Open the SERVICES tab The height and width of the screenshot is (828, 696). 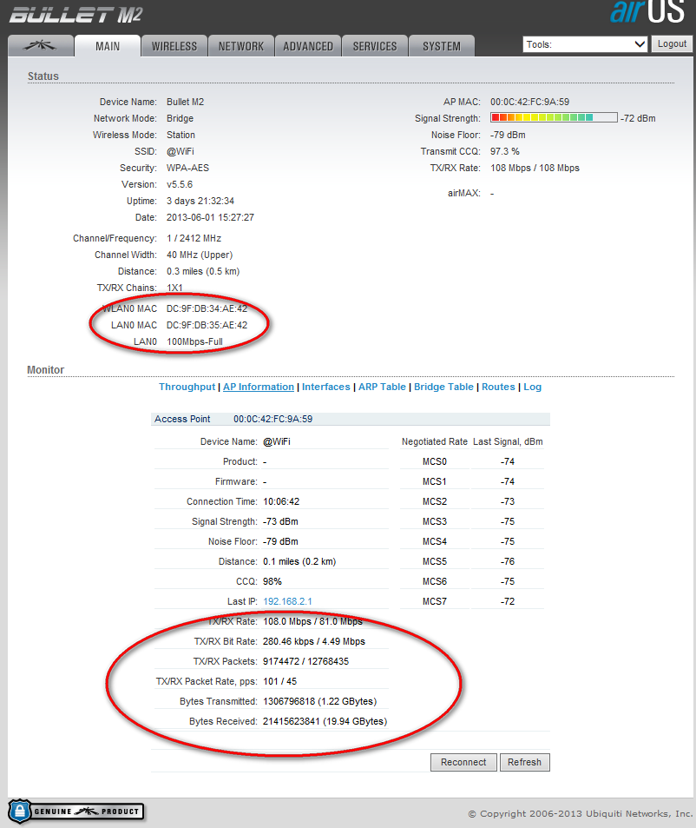click(375, 46)
